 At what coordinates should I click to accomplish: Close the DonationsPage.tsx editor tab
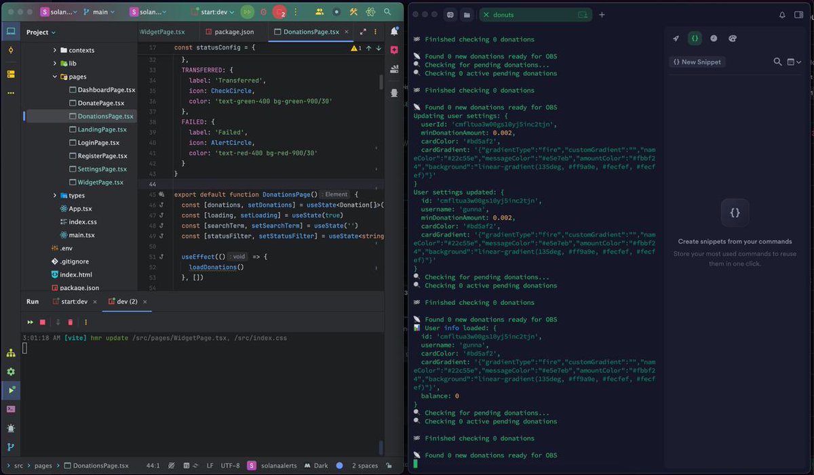[348, 32]
